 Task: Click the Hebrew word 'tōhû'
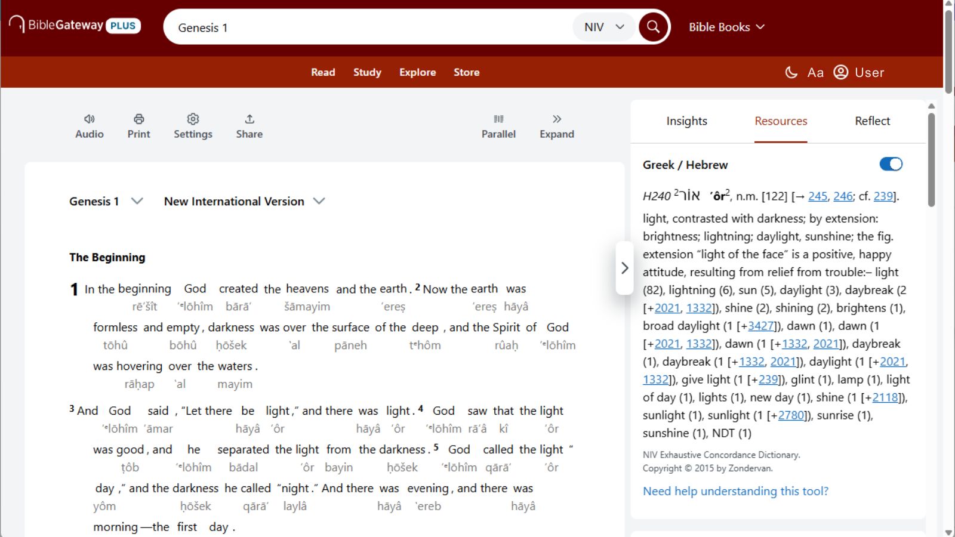pos(115,345)
